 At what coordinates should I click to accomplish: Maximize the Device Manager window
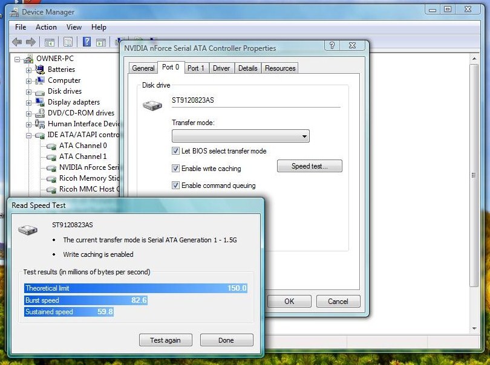tap(448, 10)
